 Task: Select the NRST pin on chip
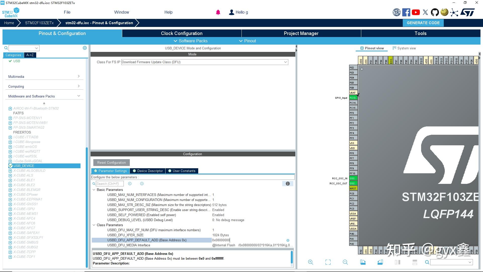pyautogui.click(x=353, y=188)
